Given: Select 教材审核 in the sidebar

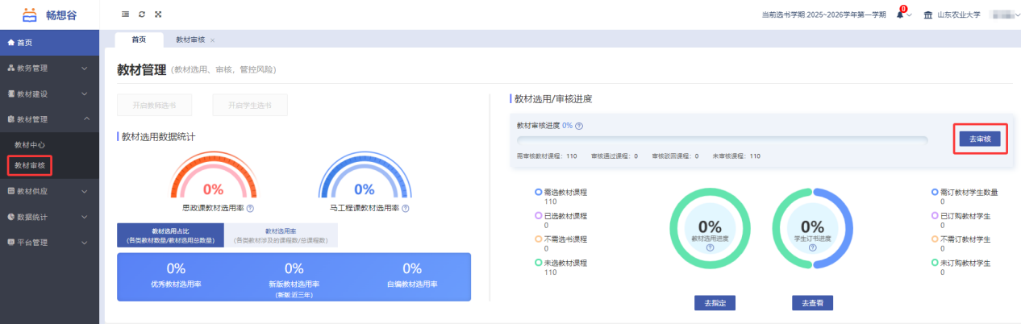Looking at the screenshot, I should pos(31,165).
